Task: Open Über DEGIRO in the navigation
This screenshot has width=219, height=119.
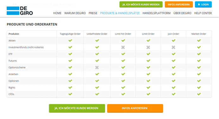Action: [182, 13]
